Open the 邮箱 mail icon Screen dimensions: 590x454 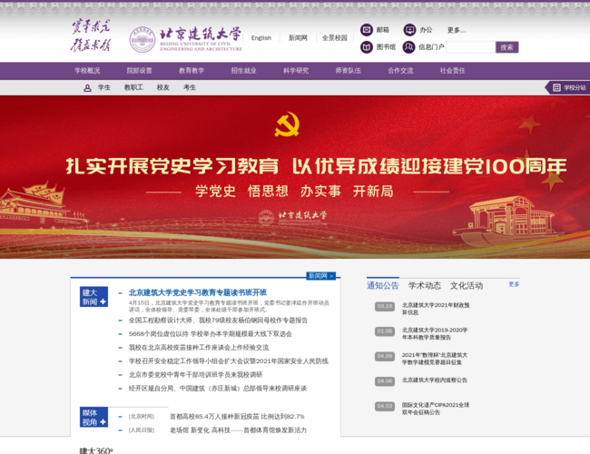366,30
